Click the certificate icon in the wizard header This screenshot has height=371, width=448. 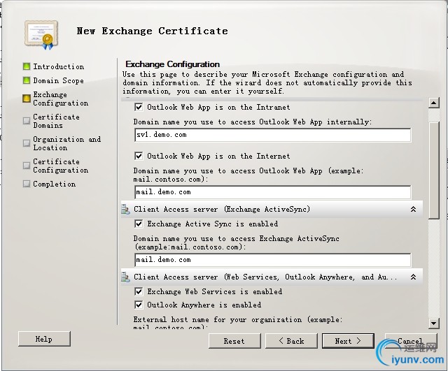pyautogui.click(x=41, y=34)
